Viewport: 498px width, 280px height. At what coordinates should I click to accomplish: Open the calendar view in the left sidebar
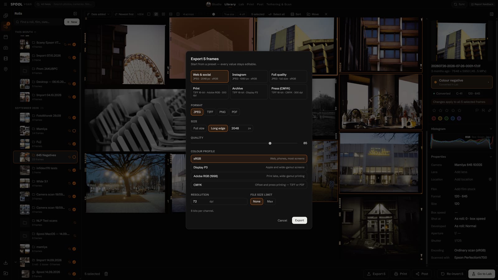click(x=6, y=37)
